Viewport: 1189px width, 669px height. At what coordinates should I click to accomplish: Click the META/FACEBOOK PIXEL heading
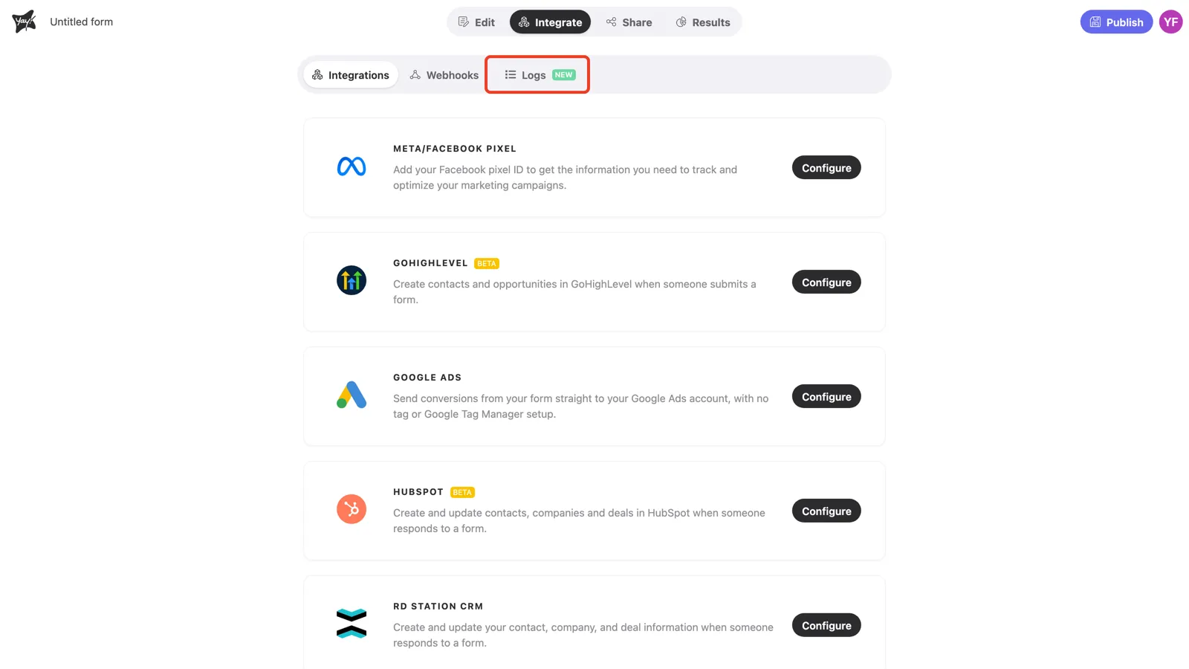455,149
